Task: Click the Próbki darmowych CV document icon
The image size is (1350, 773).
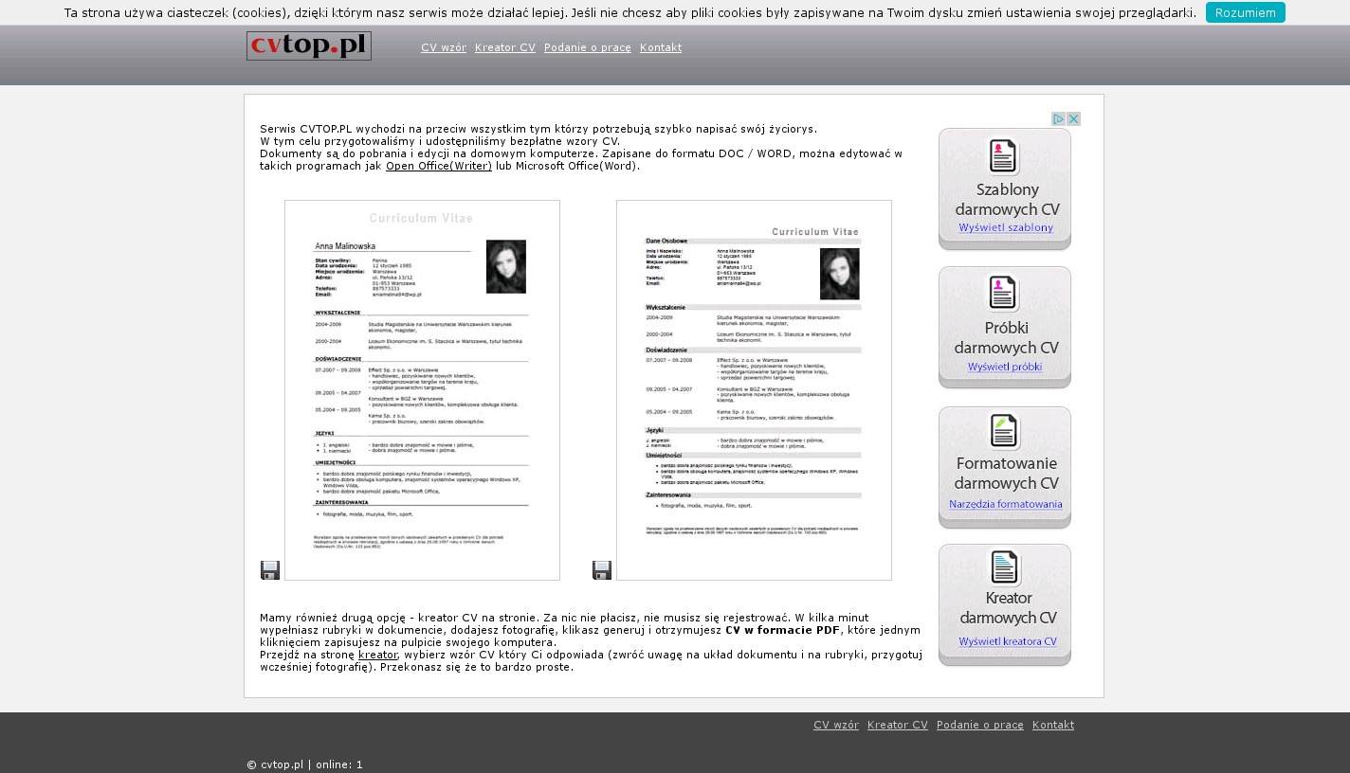Action: (1003, 294)
